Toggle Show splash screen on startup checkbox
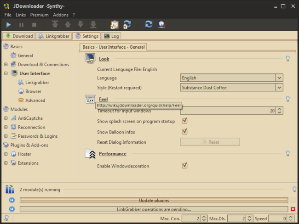The height and width of the screenshot is (224, 299). pyautogui.click(x=184, y=121)
